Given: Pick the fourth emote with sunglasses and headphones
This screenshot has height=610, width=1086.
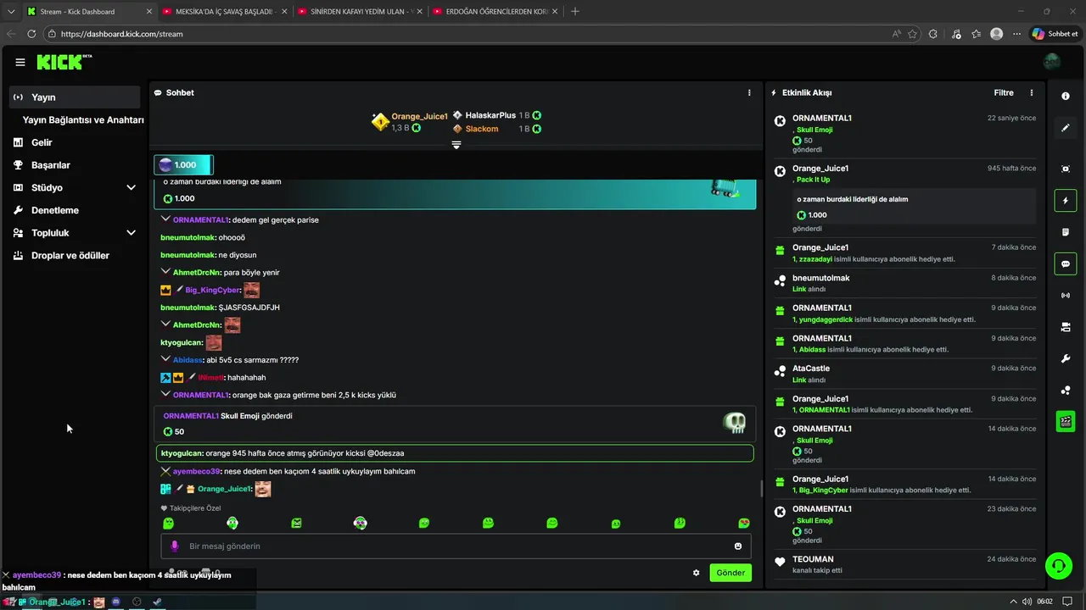Looking at the screenshot, I should click(x=360, y=524).
